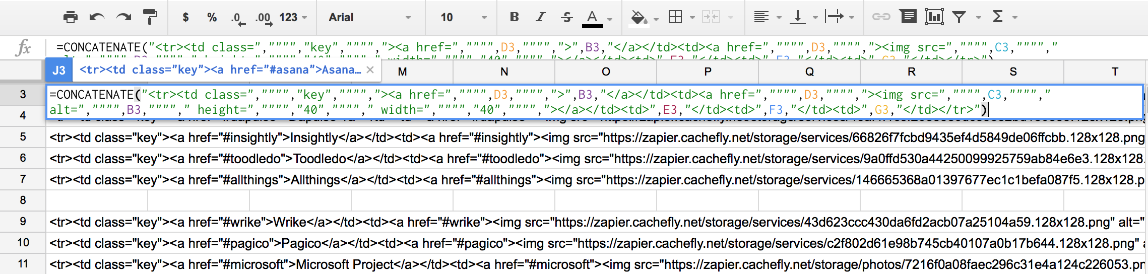Select row 11 header
This screenshot has width=1148, height=274.
click(x=23, y=264)
